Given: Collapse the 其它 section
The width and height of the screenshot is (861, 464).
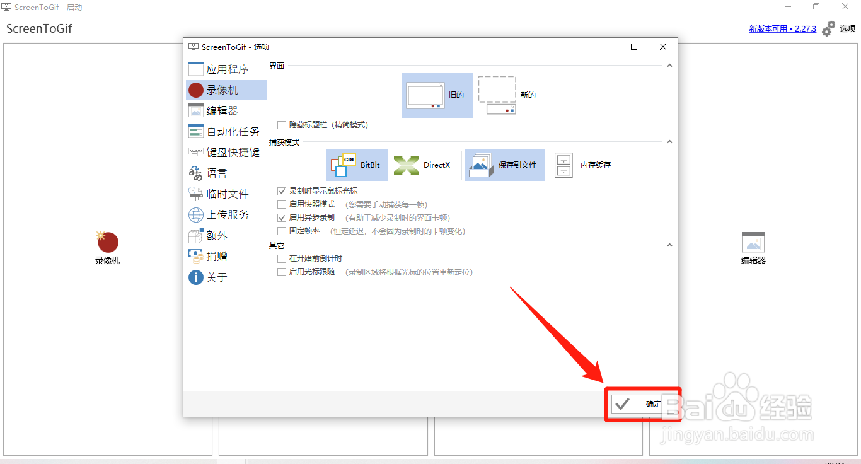Looking at the screenshot, I should pos(669,245).
